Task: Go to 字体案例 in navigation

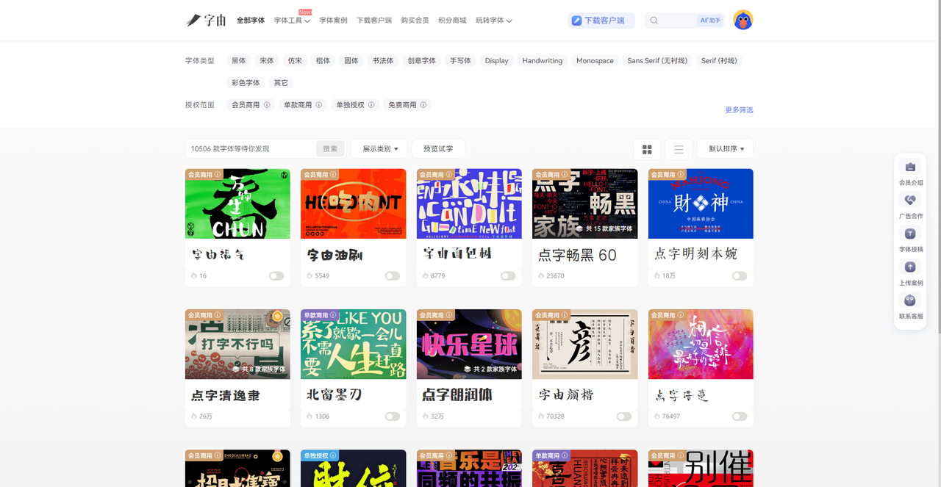Action: coord(333,21)
